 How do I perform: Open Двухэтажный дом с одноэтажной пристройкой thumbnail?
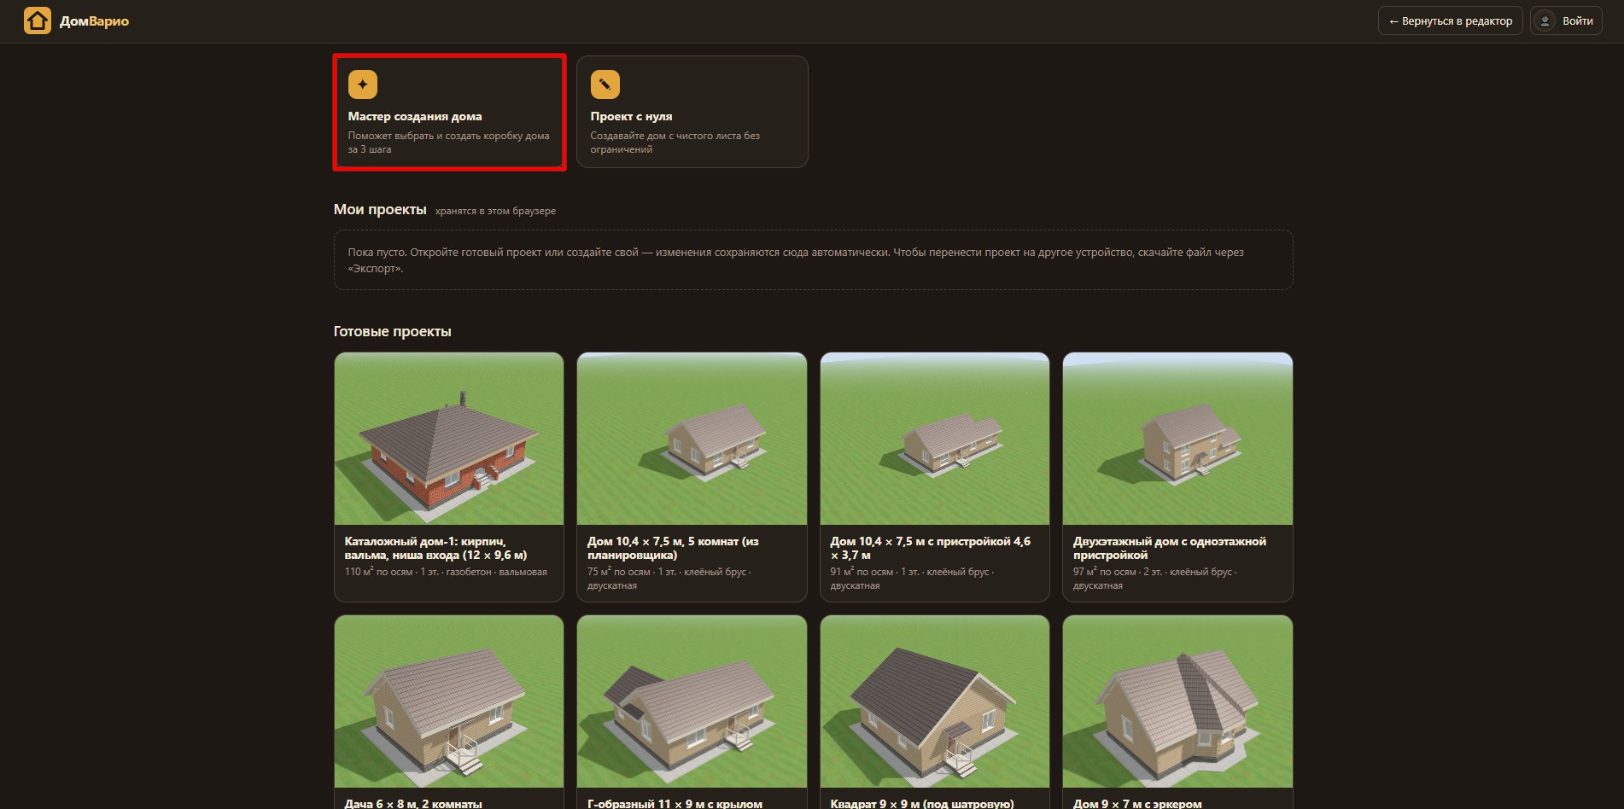coord(1177,439)
